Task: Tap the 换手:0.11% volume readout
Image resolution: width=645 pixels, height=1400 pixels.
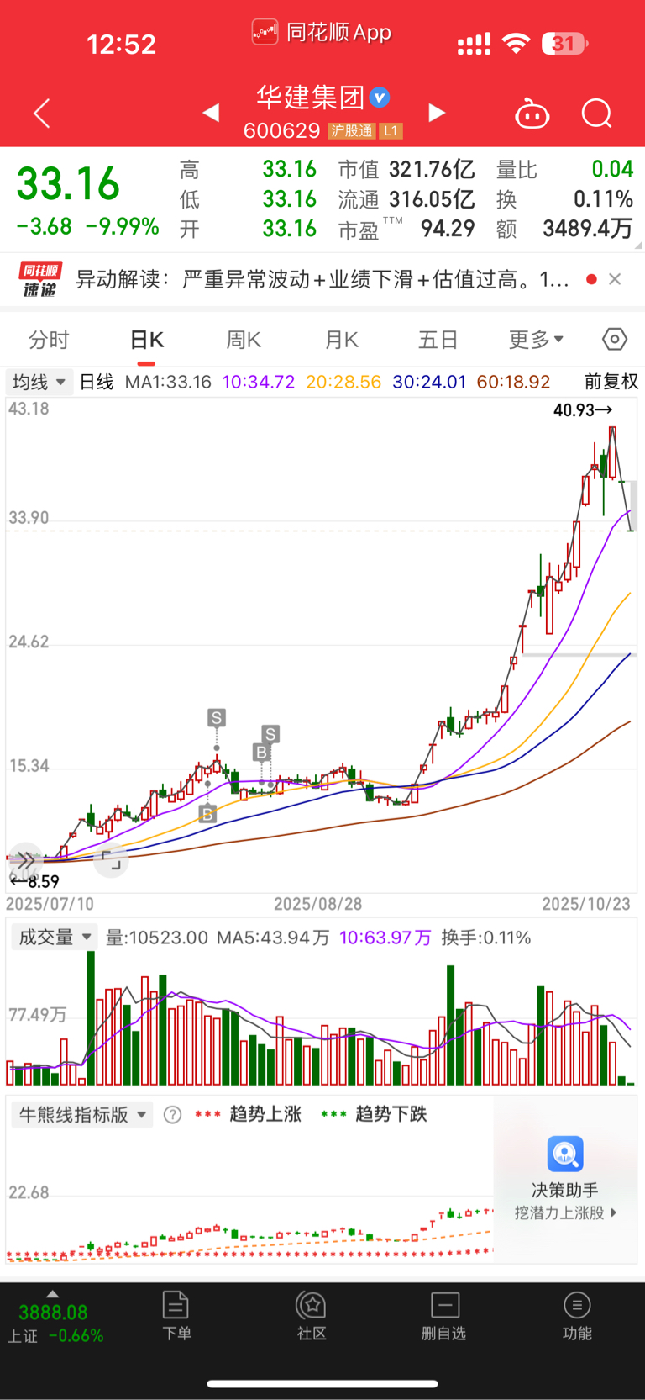Action: 486,938
